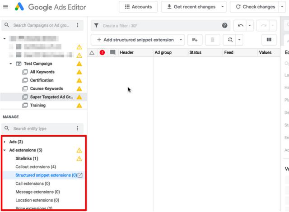Open Sitelinks (1) list
This screenshot has height=212, width=289.
pyautogui.click(x=27, y=159)
